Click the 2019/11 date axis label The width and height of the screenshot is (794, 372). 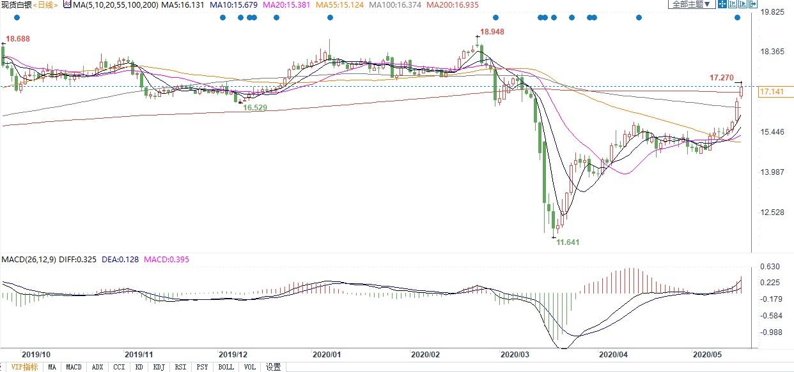(139, 354)
